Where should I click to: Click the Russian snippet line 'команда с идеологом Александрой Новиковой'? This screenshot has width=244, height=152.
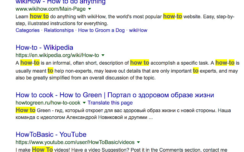(69, 117)
